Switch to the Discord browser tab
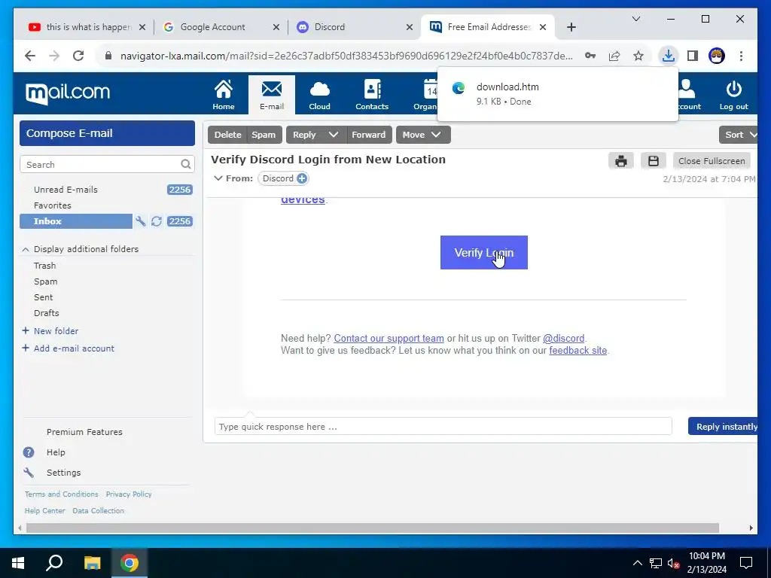The width and height of the screenshot is (771, 578). pyautogui.click(x=355, y=27)
